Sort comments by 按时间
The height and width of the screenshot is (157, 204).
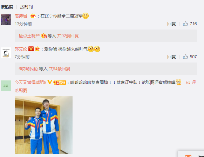pyautogui.click(x=26, y=7)
